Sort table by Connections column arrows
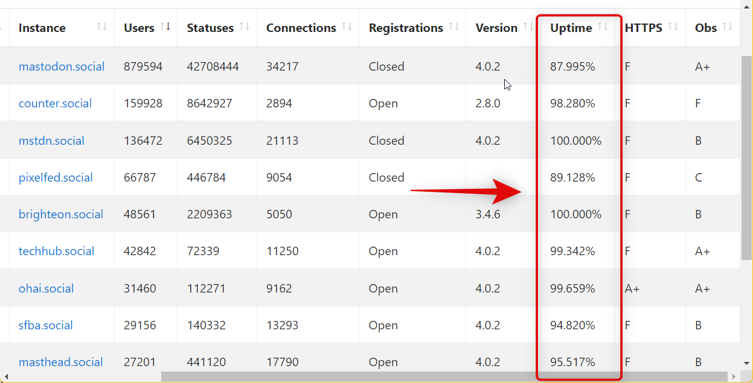753x383 pixels. [347, 27]
